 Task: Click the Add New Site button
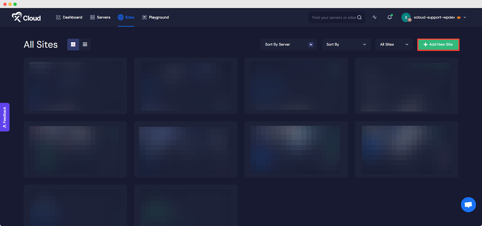pos(438,45)
